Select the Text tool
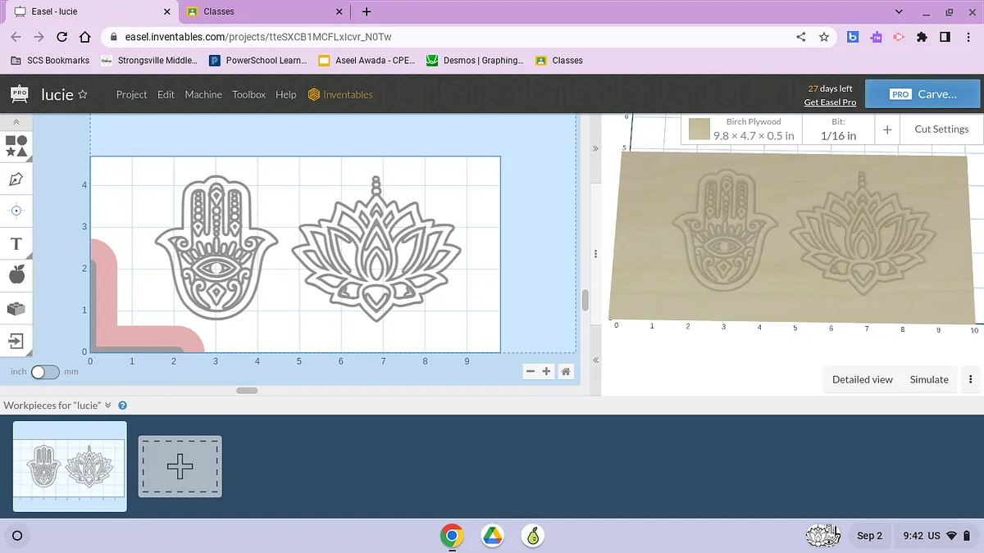The image size is (984, 553). [16, 244]
